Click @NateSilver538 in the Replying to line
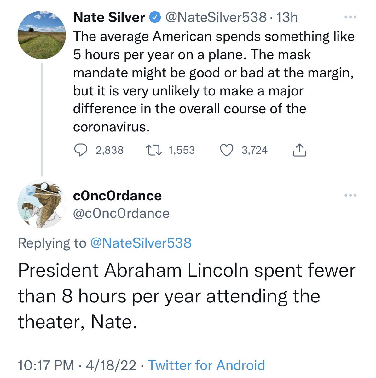The image size is (376, 378). 141,243
